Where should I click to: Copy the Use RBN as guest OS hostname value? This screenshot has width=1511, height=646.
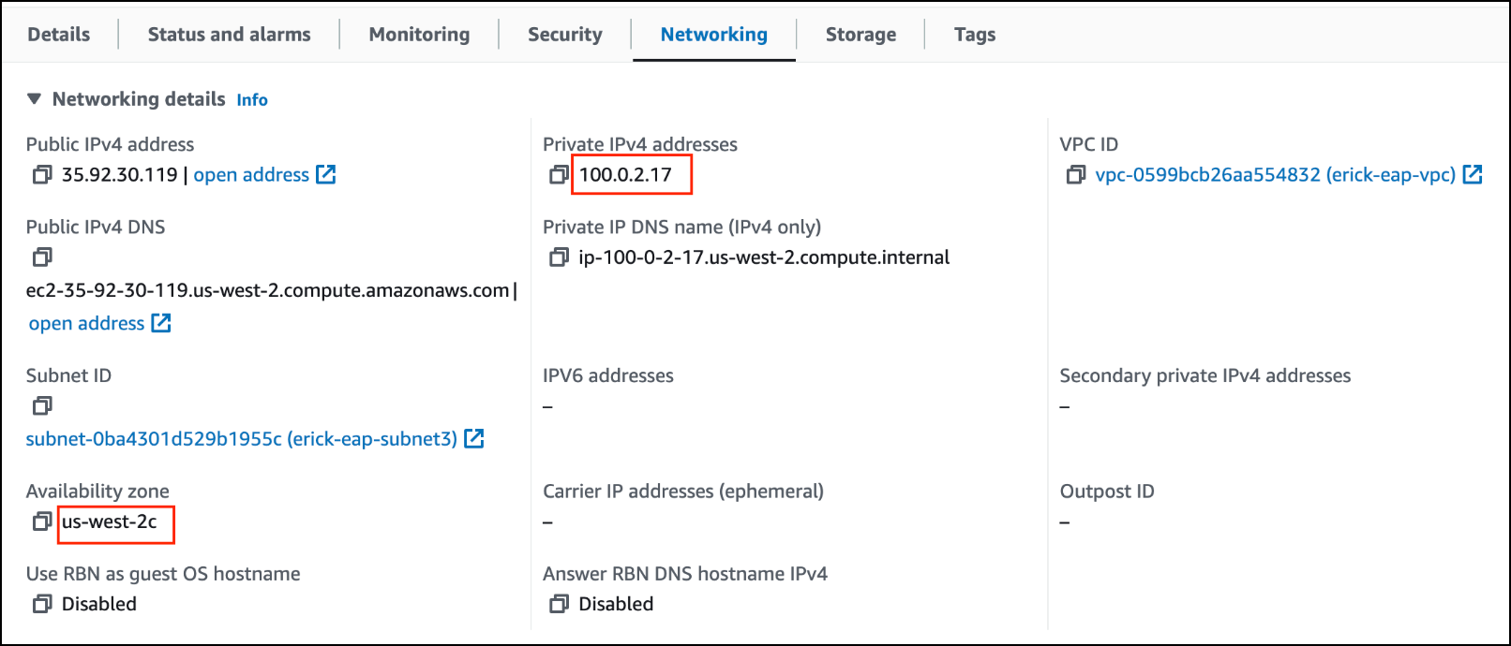[41, 604]
